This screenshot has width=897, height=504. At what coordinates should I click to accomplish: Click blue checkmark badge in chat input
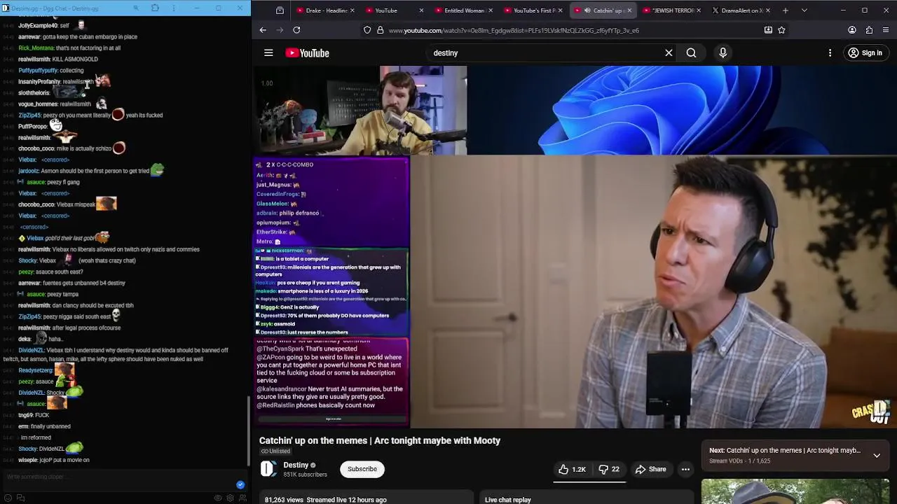point(240,484)
